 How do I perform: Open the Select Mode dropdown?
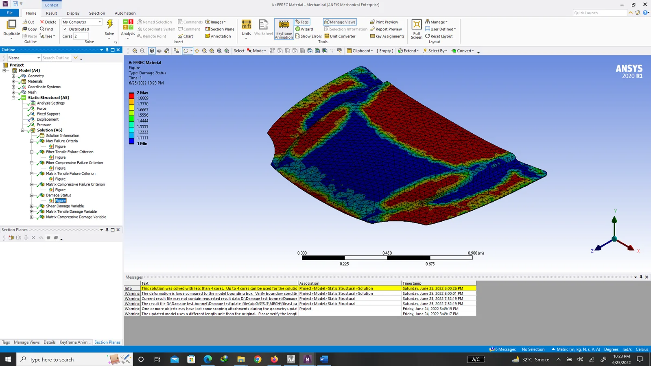click(x=256, y=51)
